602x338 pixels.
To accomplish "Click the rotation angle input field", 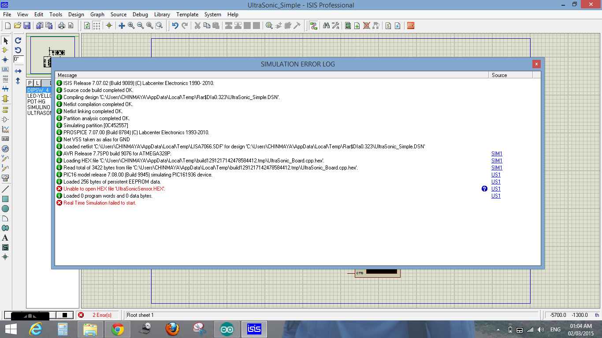I will click(19, 59).
